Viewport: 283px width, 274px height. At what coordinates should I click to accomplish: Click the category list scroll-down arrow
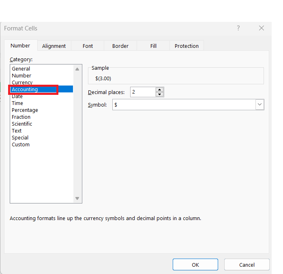point(77,199)
